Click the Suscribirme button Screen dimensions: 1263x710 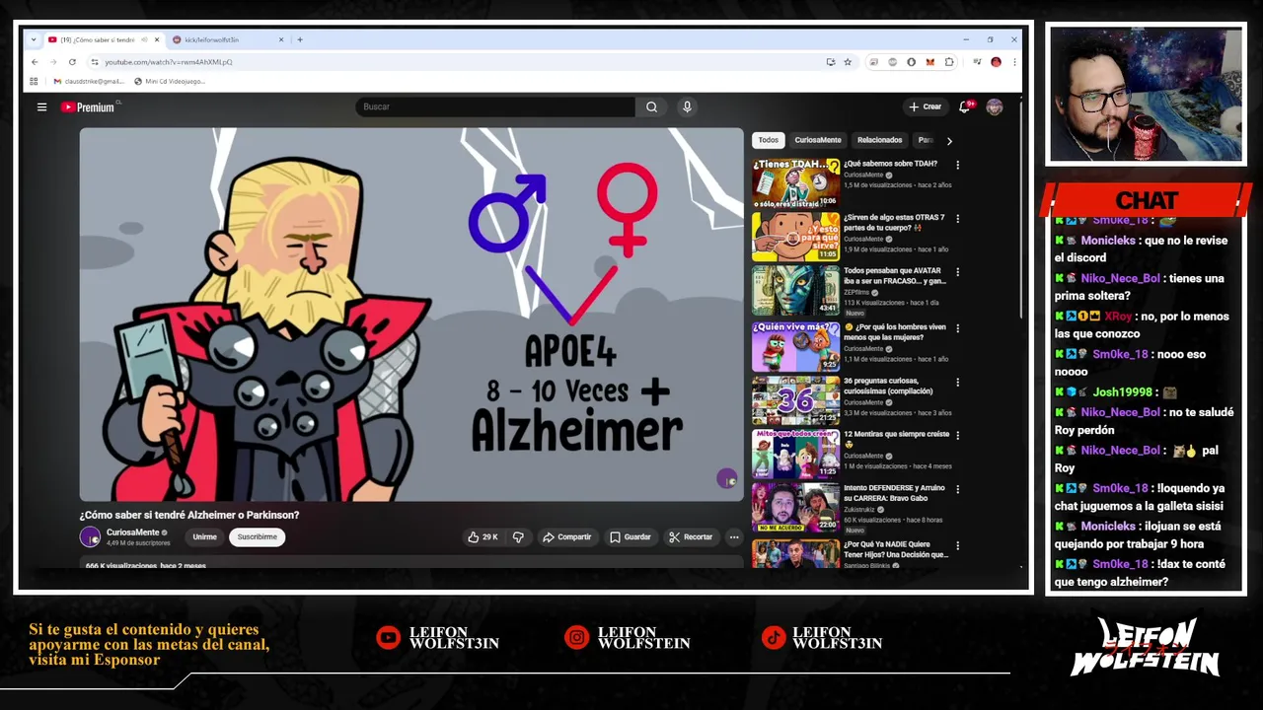(257, 536)
